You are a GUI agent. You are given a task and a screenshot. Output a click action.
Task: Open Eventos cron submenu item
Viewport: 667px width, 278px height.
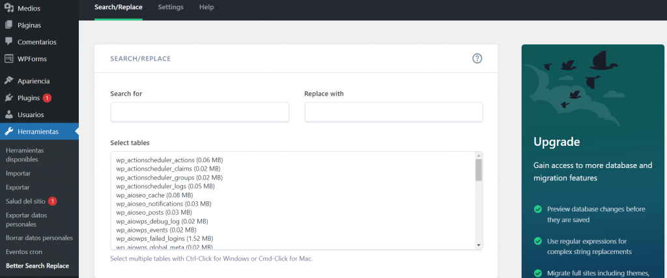[24, 252]
